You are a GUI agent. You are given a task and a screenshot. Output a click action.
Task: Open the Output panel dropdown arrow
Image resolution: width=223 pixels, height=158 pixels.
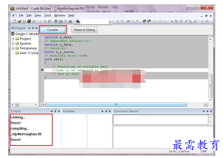click(52, 111)
